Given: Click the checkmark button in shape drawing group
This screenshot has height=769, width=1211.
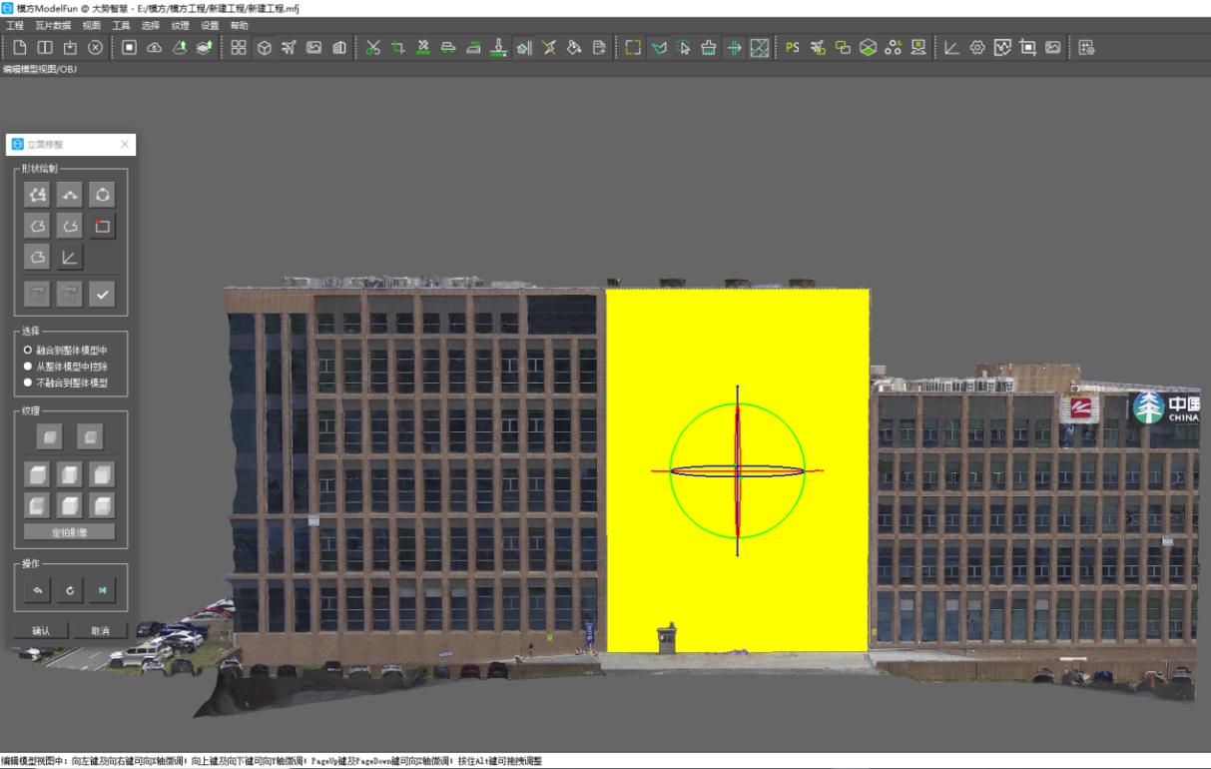Looking at the screenshot, I should [102, 294].
